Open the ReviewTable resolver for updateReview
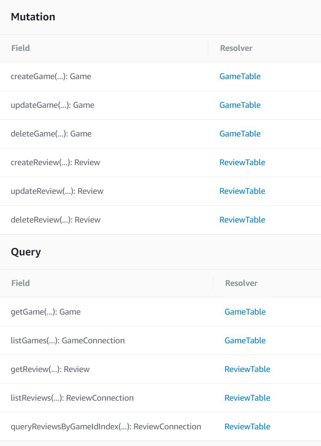This screenshot has width=321, height=446. click(242, 191)
